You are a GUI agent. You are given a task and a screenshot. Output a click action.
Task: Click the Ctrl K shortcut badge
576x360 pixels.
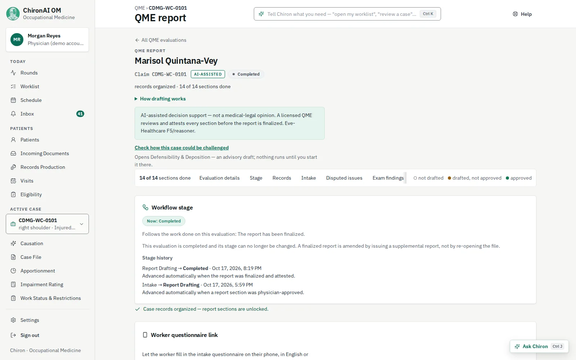click(428, 14)
